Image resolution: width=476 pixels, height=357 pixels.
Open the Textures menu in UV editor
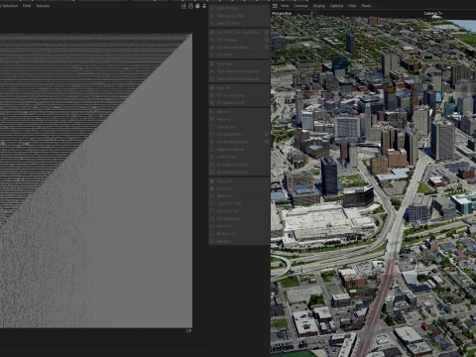[43, 6]
